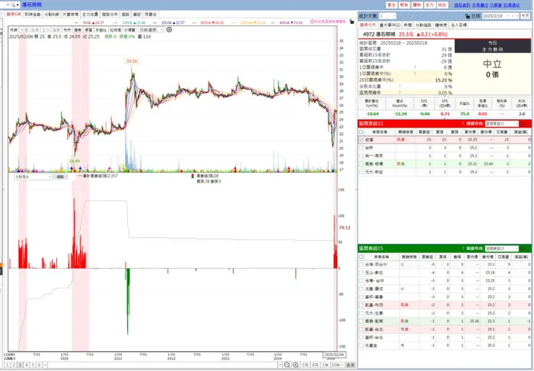Screen dimensions: 534x371
Task: Click the red 主力 button at top
Action: pyautogui.click(x=429, y=5)
